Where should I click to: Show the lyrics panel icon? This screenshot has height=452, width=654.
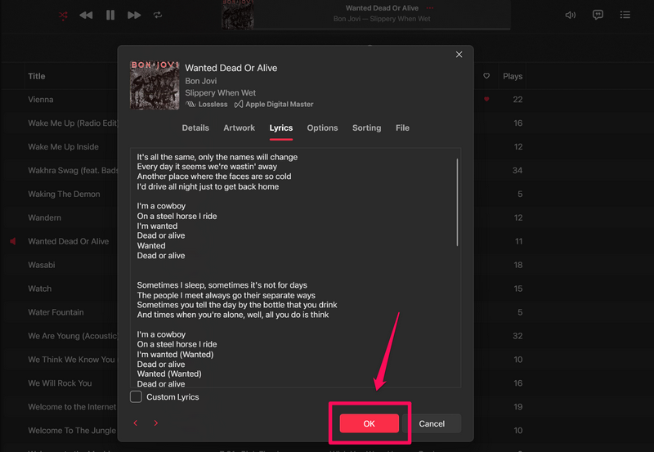coord(598,15)
